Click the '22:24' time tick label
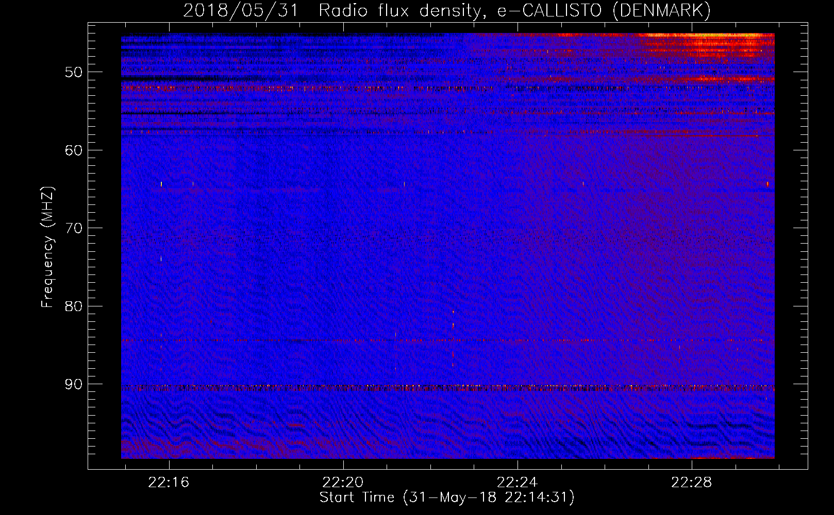 click(517, 483)
